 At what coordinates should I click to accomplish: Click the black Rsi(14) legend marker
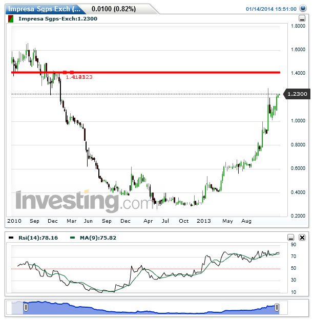point(11,238)
